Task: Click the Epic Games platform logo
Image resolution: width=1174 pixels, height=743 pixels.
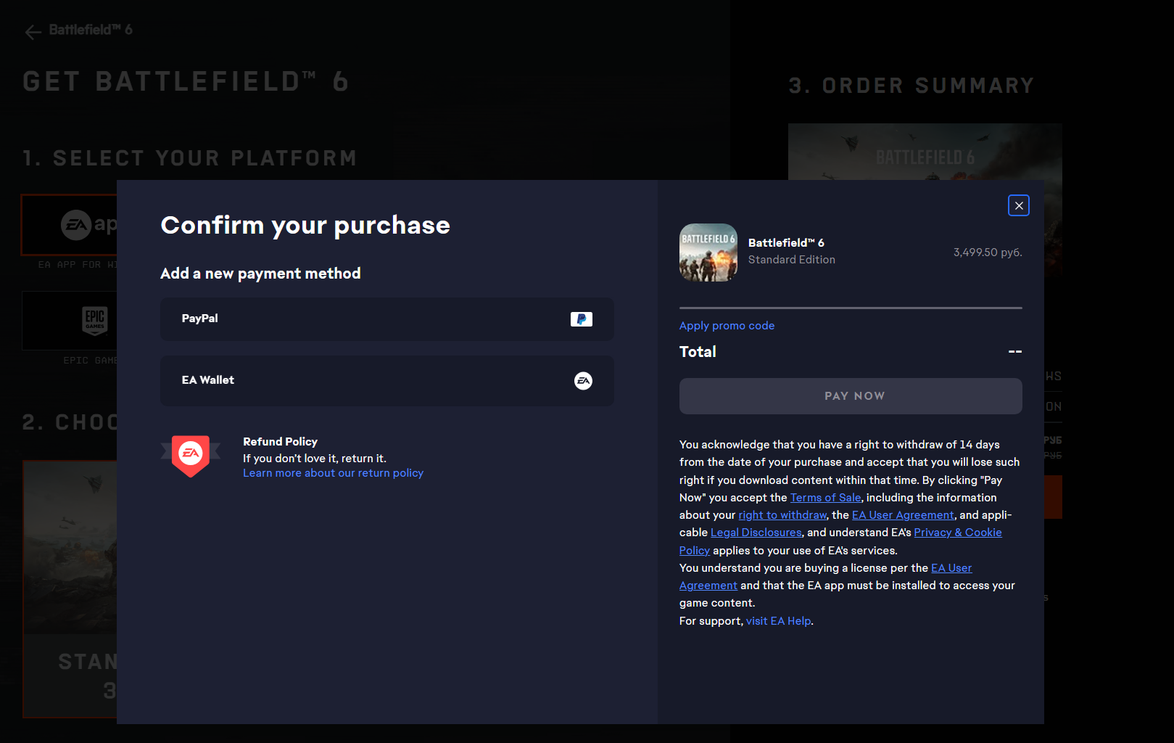Action: tap(95, 321)
